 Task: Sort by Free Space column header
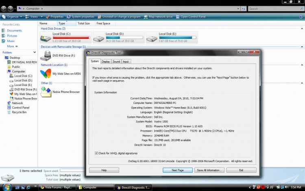[x=105, y=23]
